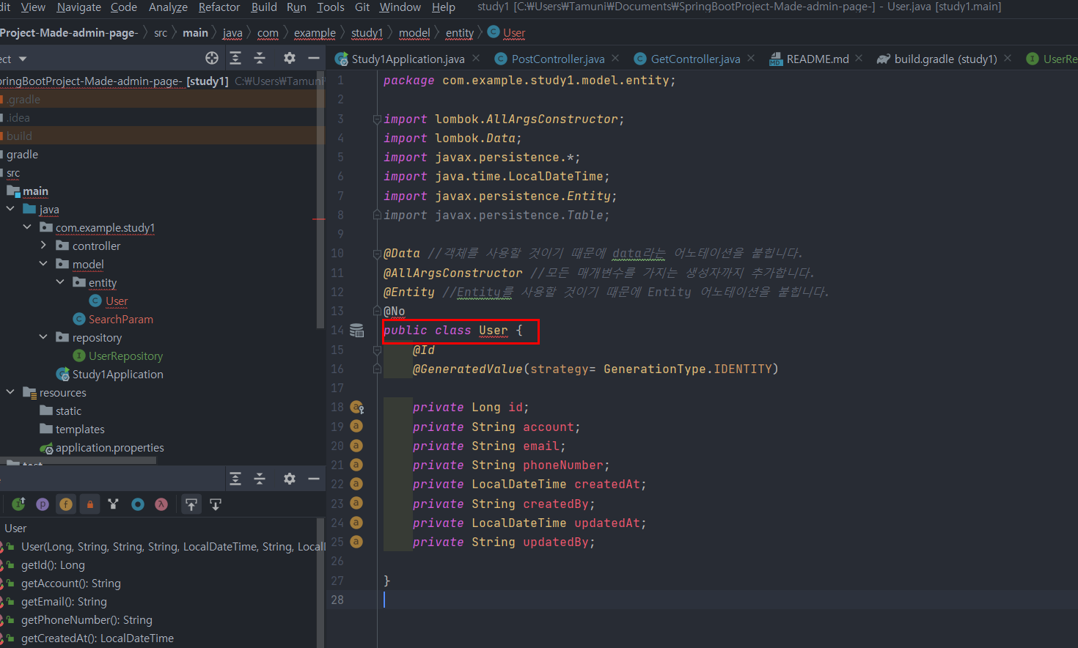Click the study1 breadcrumb in navigation bar

tap(367, 33)
